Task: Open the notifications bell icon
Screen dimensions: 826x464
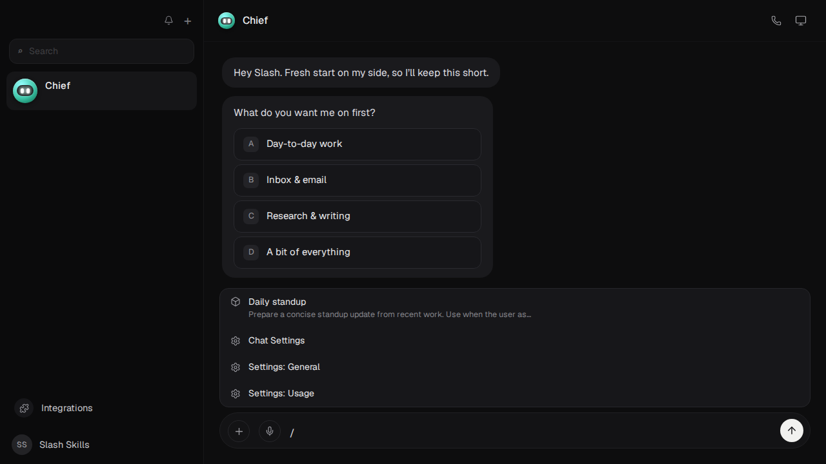Action: tap(168, 21)
